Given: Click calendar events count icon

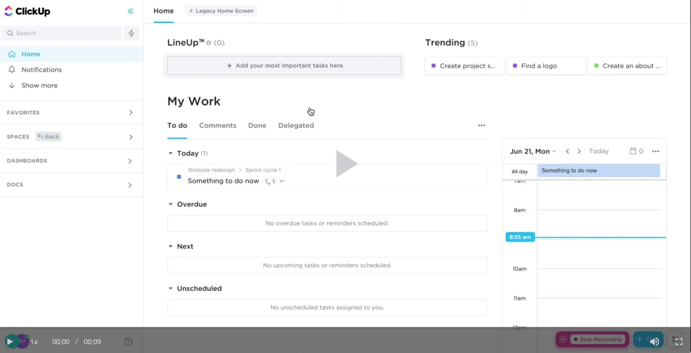Looking at the screenshot, I should pos(636,151).
